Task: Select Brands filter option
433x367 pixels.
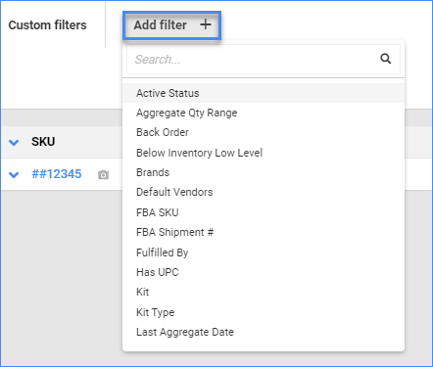Action: coord(264,172)
